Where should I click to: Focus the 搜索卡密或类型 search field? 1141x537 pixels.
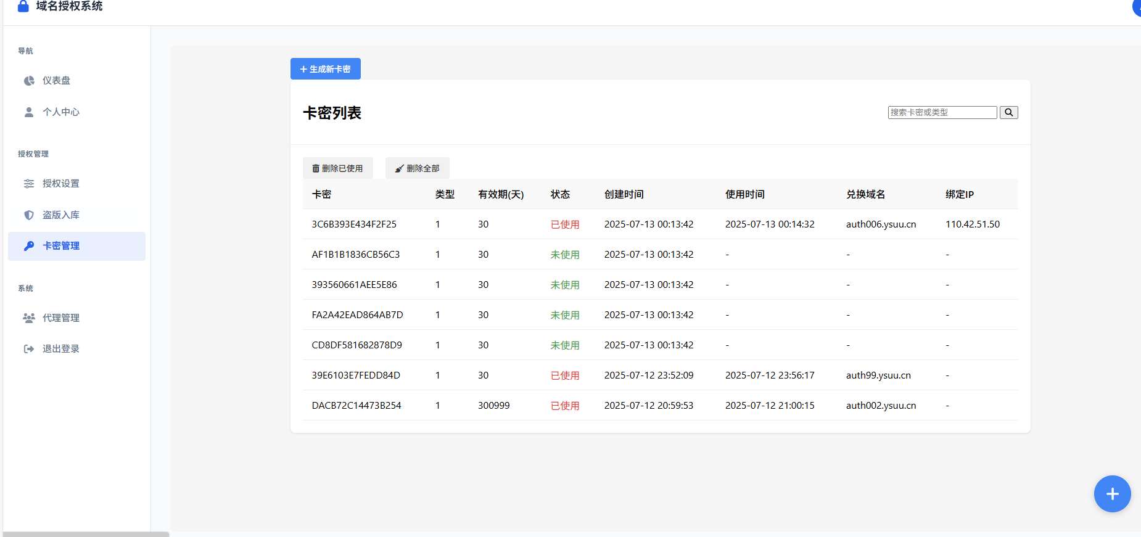click(x=942, y=112)
